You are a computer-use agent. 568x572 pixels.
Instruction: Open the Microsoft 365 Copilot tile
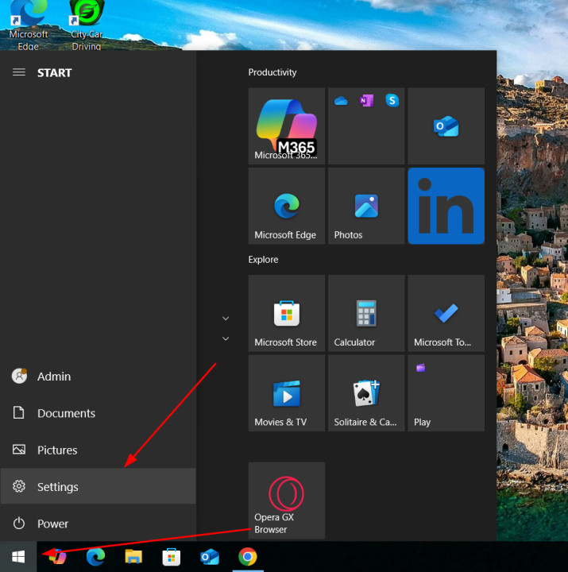[x=286, y=126]
